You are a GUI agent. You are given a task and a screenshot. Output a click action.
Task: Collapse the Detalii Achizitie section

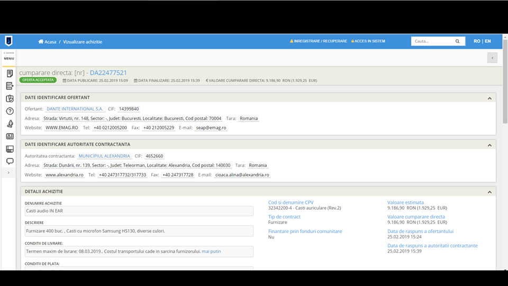coord(489,192)
